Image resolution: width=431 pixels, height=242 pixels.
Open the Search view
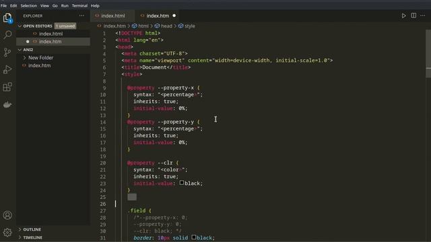click(7, 35)
